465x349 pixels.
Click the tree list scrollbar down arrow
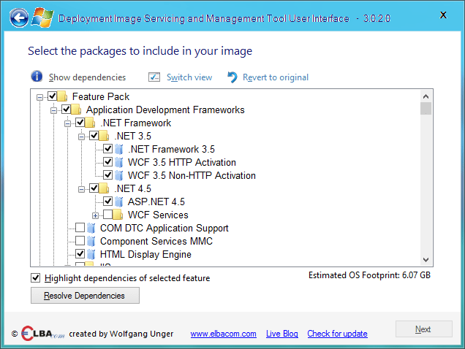pos(426,259)
